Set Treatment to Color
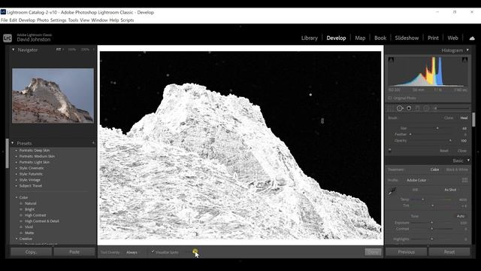481x271 pixels. coord(434,169)
